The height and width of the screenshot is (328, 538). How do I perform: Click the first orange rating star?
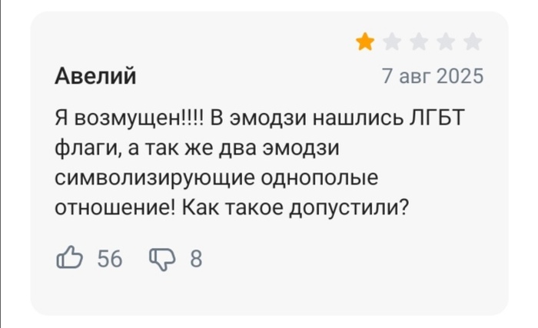[365, 42]
